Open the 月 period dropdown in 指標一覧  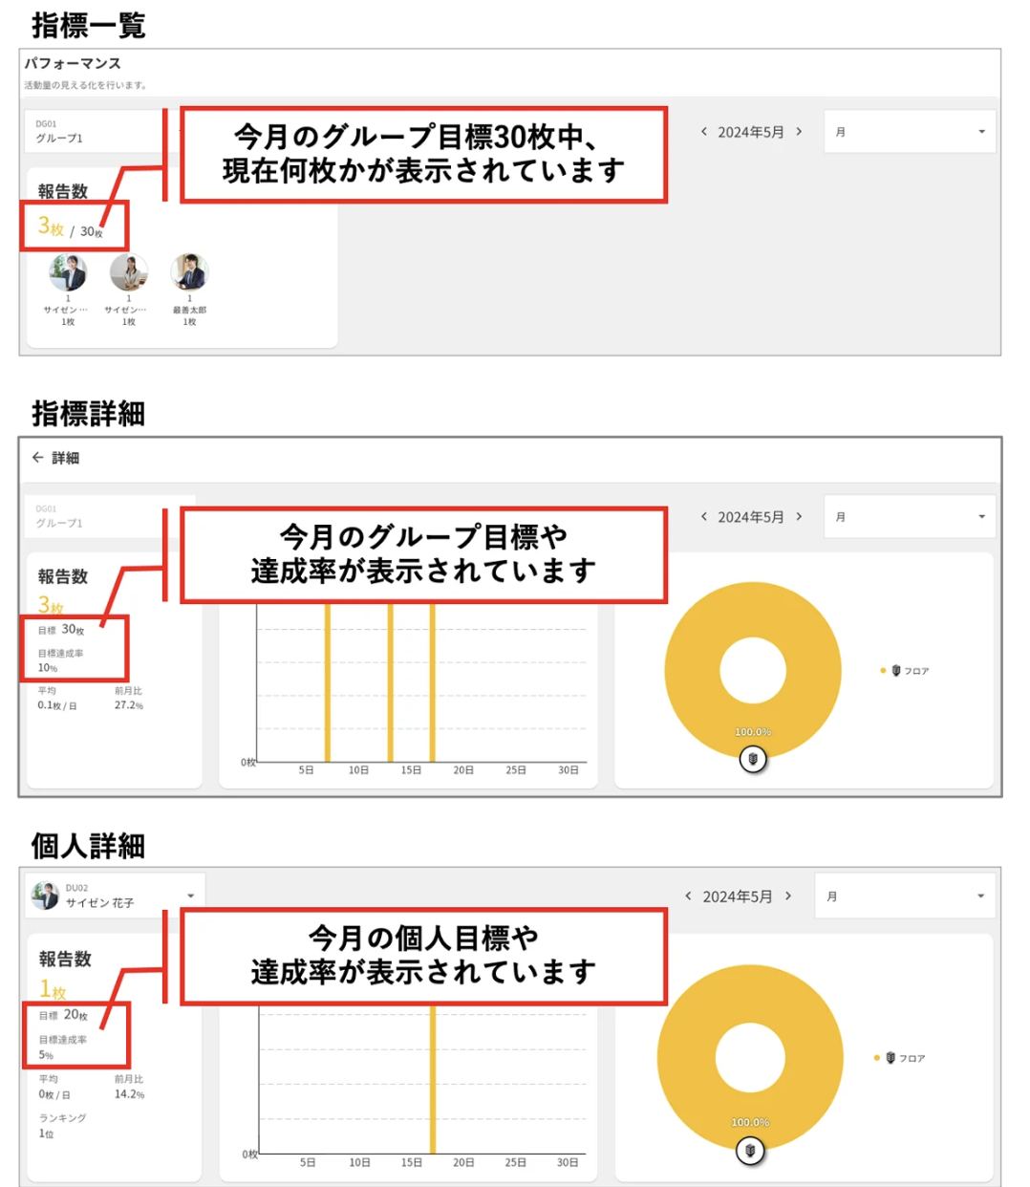click(x=910, y=132)
